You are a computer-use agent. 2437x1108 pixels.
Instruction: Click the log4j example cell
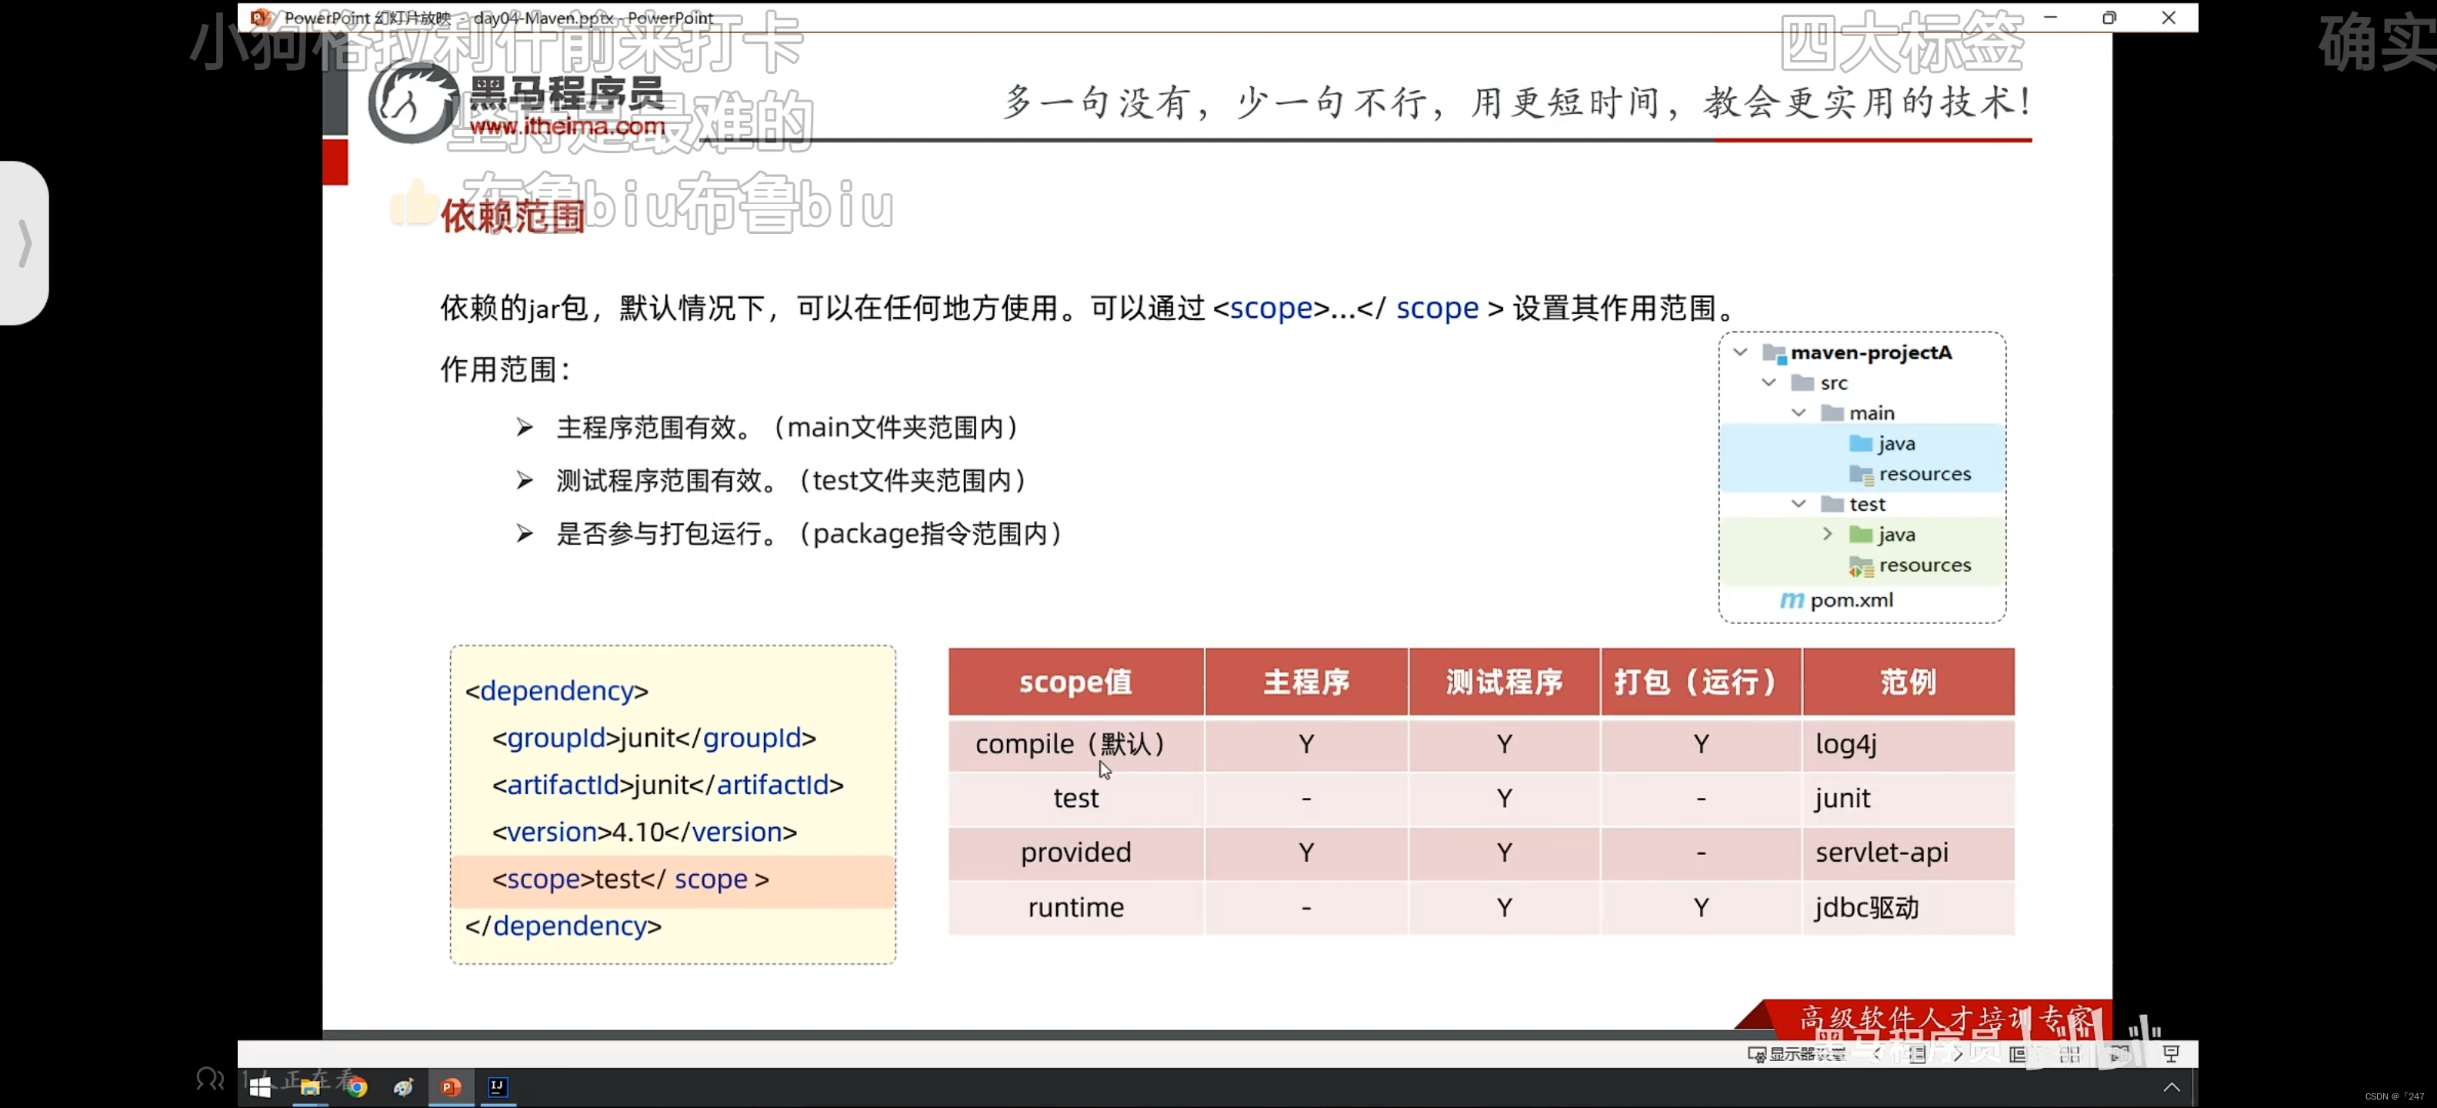pyautogui.click(x=1909, y=745)
